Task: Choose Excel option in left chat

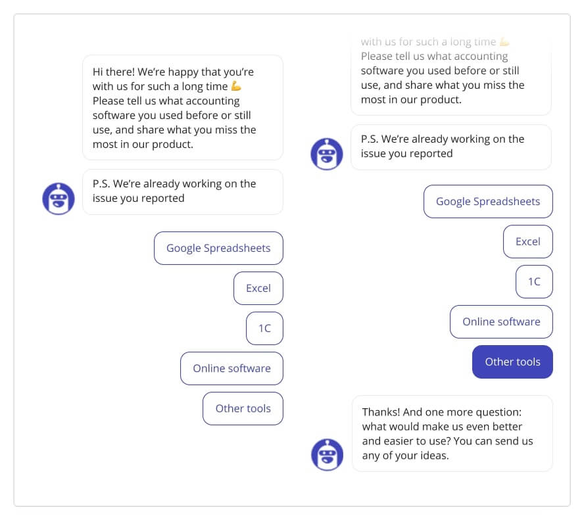Action: pos(258,289)
